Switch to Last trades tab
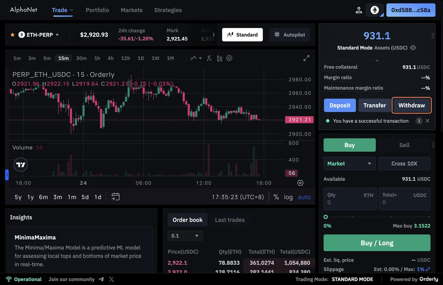This screenshot has height=285, width=443. click(230, 220)
